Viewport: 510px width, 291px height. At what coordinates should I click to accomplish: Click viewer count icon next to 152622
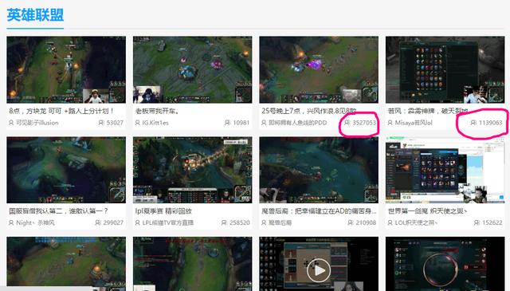pos(477,222)
